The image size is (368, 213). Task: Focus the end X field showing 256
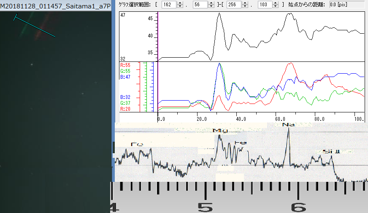tap(234, 5)
